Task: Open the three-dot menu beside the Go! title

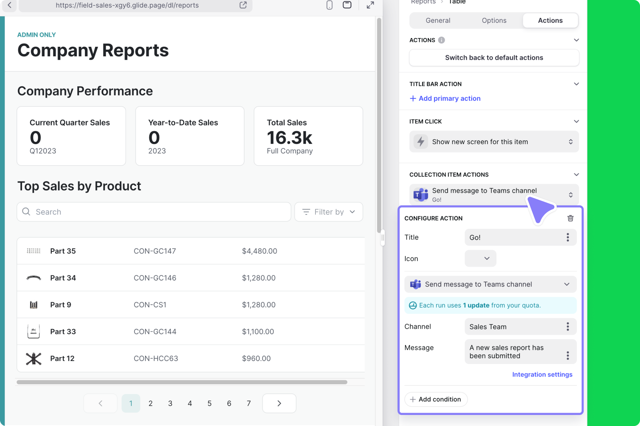Action: 568,237
